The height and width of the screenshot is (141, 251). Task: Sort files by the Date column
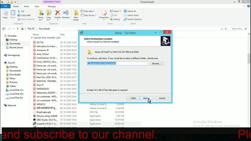pos(62,34)
